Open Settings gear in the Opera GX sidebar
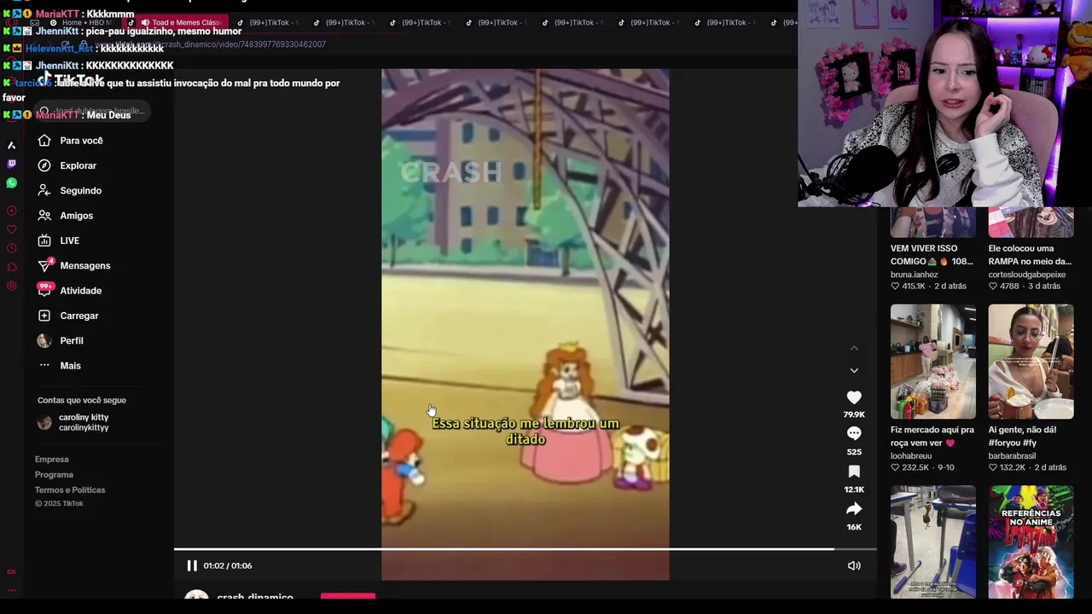The height and width of the screenshot is (614, 1092). pyautogui.click(x=11, y=286)
